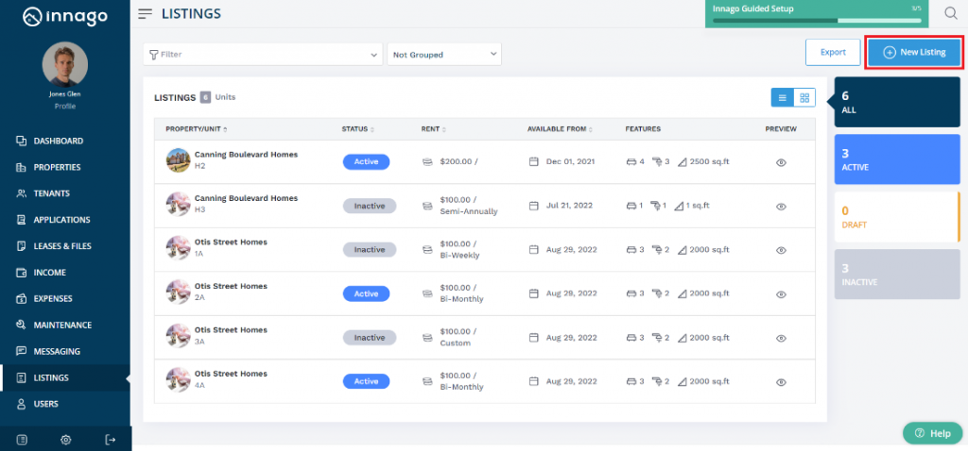Click the search magnifier icon
Image resolution: width=968 pixels, height=451 pixels.
(x=950, y=13)
